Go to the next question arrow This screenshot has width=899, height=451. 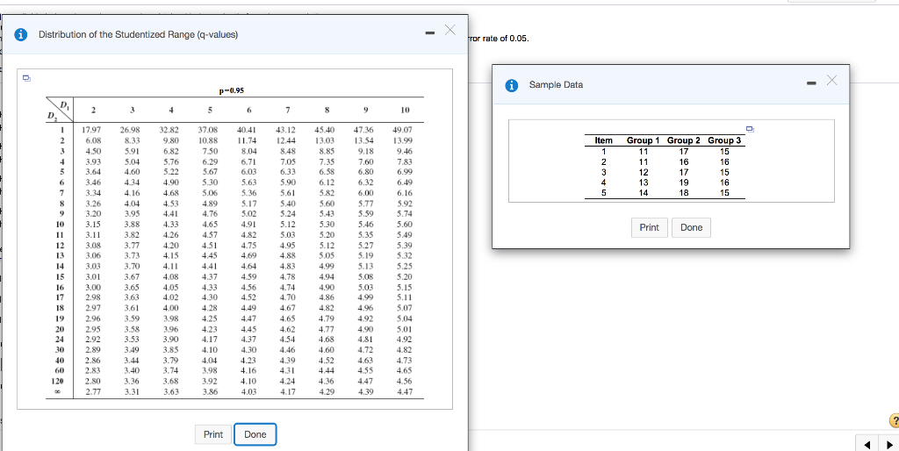[x=889, y=445]
